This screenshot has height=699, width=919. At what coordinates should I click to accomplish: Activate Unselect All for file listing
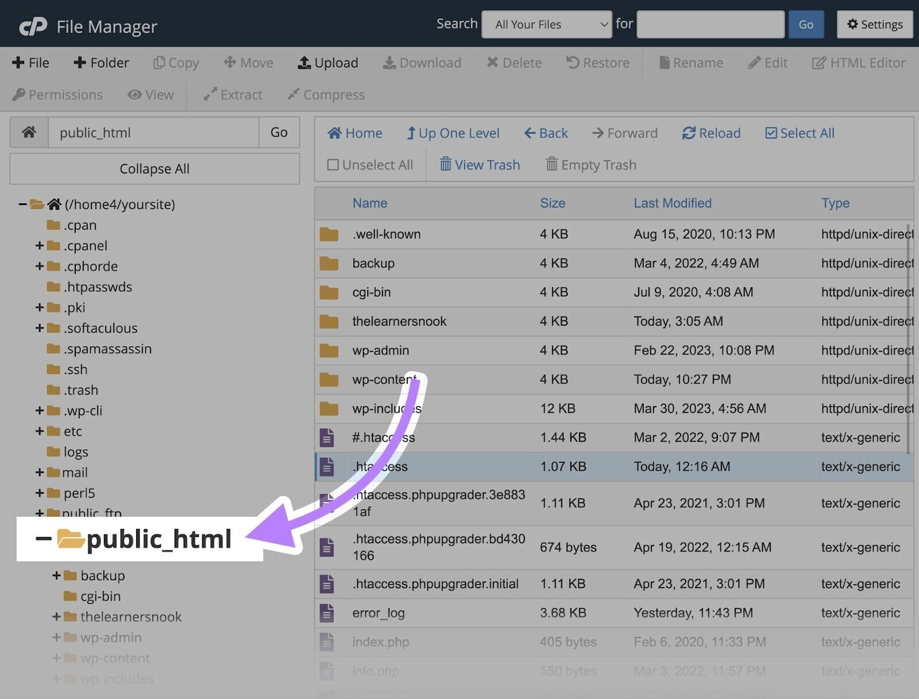click(x=370, y=165)
